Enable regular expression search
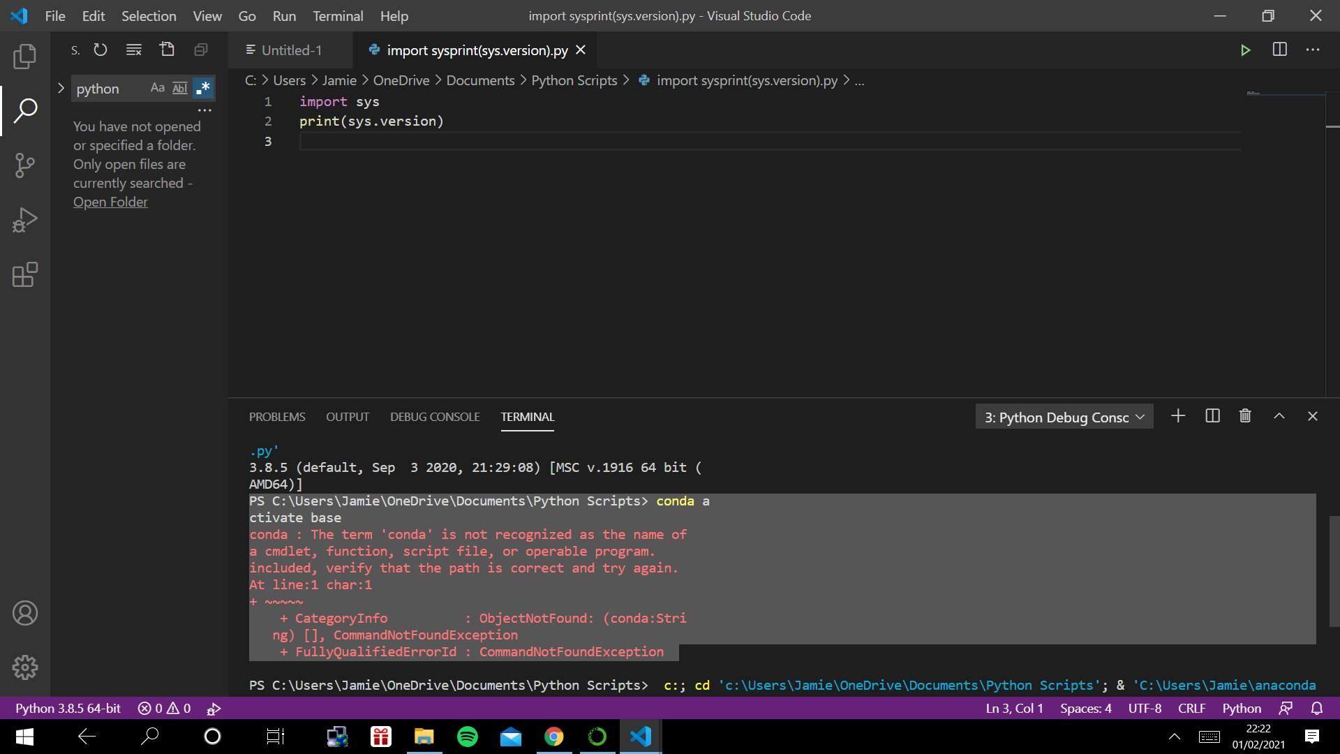The width and height of the screenshot is (1340, 754). pos(202,87)
